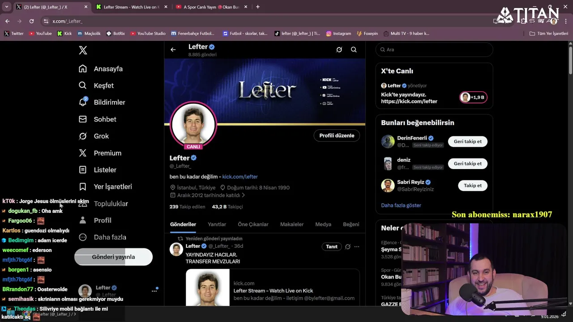Click the Profil person icon
573x322 pixels.
tap(83, 220)
